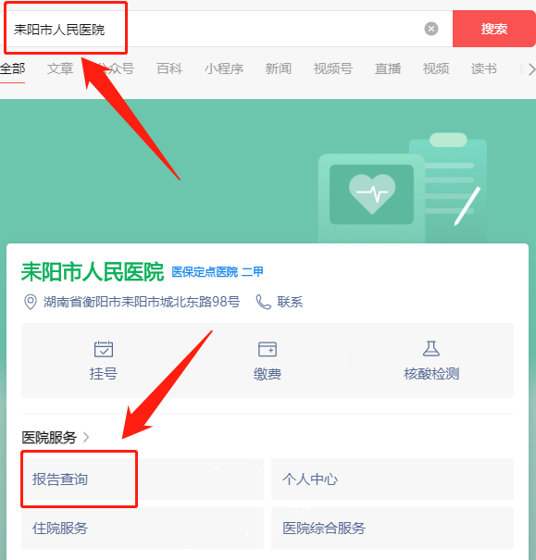The width and height of the screenshot is (536, 560).
Task: Tap the location pin icon next to the address
Action: point(31,302)
